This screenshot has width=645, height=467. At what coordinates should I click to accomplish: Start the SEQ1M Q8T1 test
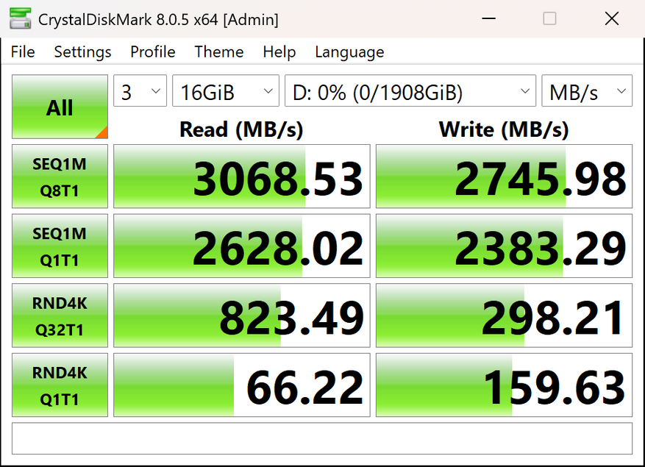(60, 176)
